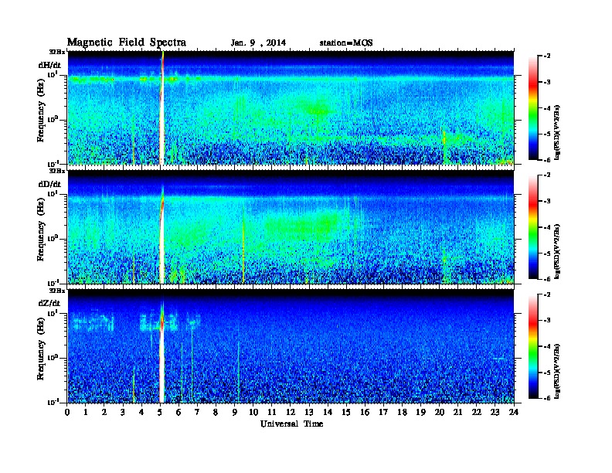Viewport: 612px width, 473px height.
Task: Click the log(PSD) label beside dZ/dt colorbar
Action: (x=557, y=371)
